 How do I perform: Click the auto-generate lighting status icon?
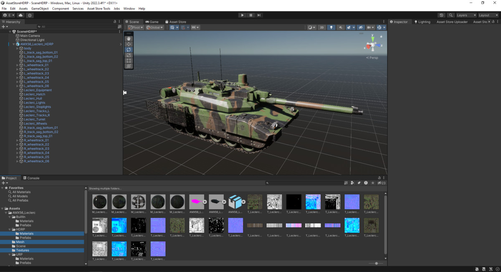click(490, 269)
